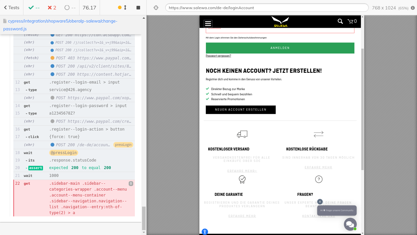Dismiss the community chat popup
This screenshot has height=235, width=417.
point(320,202)
